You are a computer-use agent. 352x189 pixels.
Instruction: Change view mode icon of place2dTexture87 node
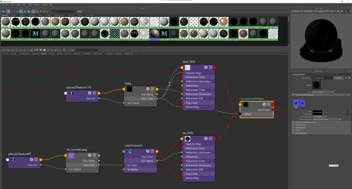click(36, 159)
